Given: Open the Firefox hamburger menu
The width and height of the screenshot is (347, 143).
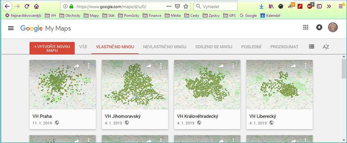Looking at the screenshot, I should [x=341, y=7].
